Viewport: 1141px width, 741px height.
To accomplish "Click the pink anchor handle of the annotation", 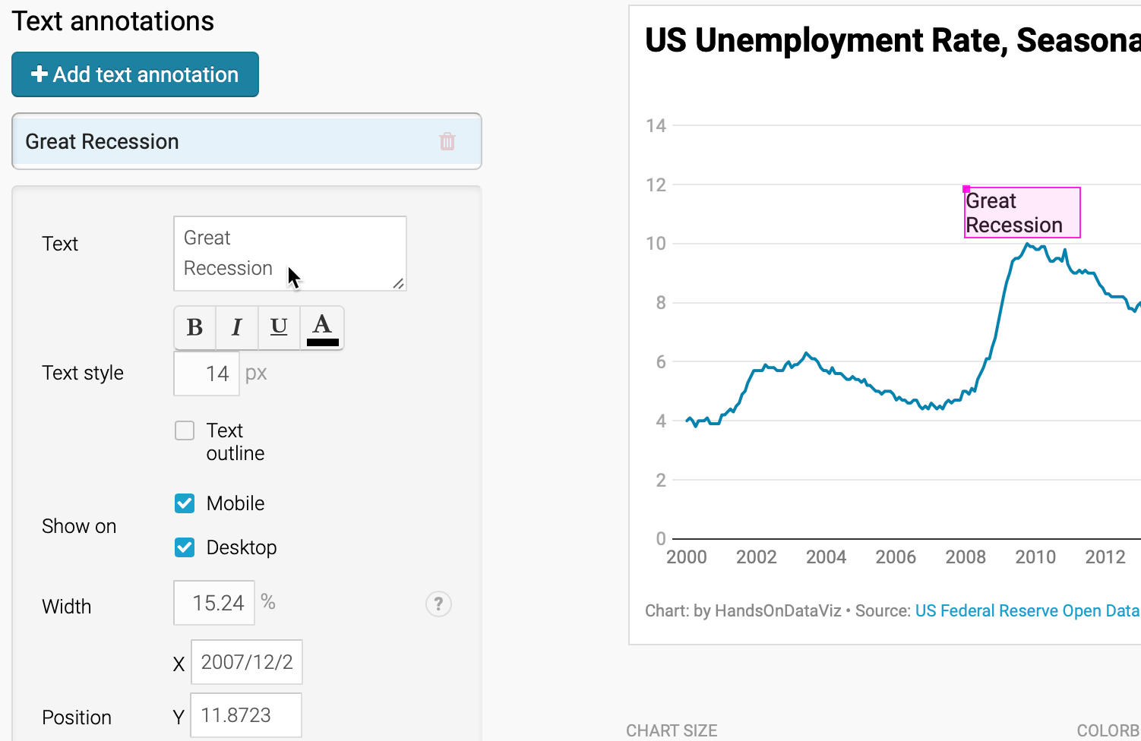I will [966, 189].
